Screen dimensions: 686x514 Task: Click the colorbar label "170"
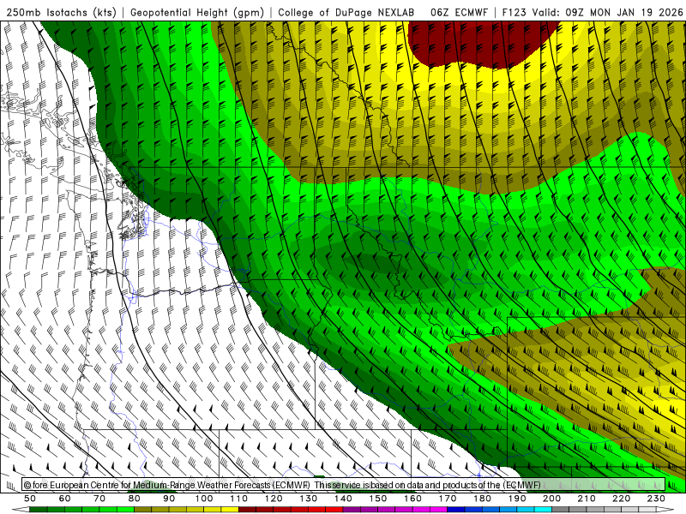click(x=448, y=499)
